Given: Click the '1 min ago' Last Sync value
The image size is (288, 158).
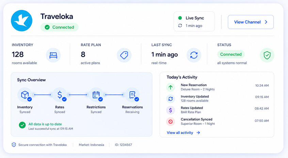Looking at the screenshot, I should pyautogui.click(x=164, y=54).
